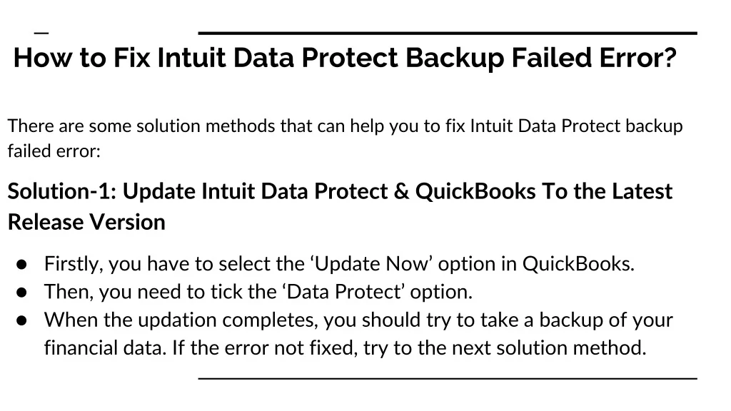Click the horizontal line at the slide bottom

click(x=447, y=378)
